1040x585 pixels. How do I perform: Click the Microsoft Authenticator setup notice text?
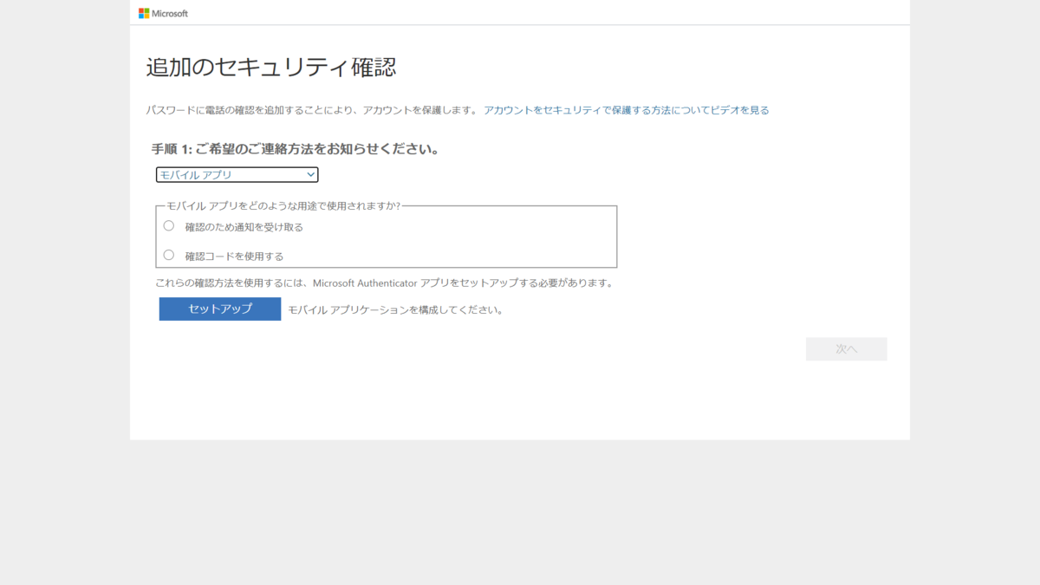tap(385, 283)
